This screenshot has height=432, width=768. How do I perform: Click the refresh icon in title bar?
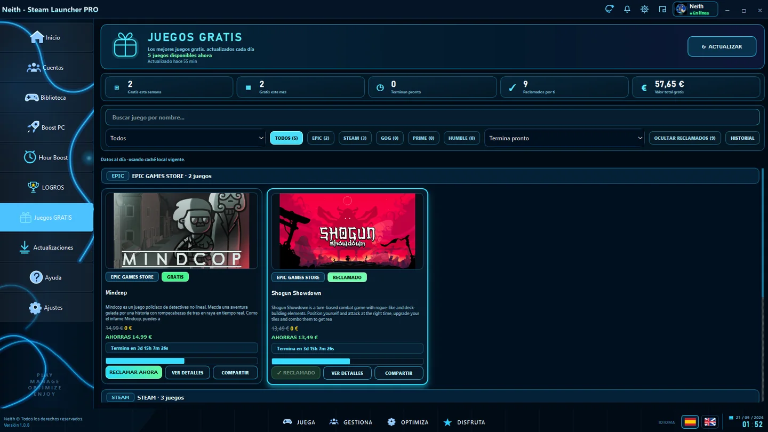(x=609, y=9)
